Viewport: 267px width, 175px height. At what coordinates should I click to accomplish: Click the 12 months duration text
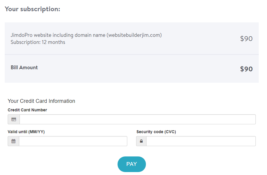coord(53,42)
